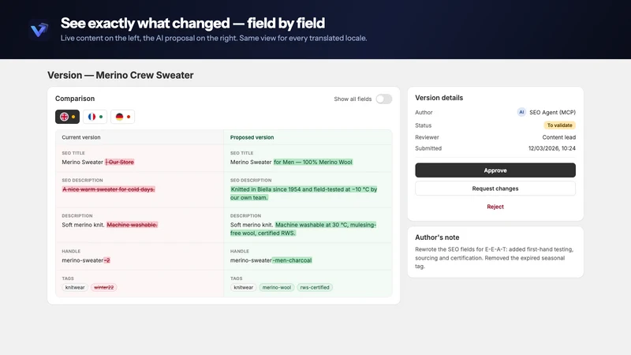The width and height of the screenshot is (631, 355).
Task: Click the struck-through current SEO description
Action: pyautogui.click(x=108, y=189)
